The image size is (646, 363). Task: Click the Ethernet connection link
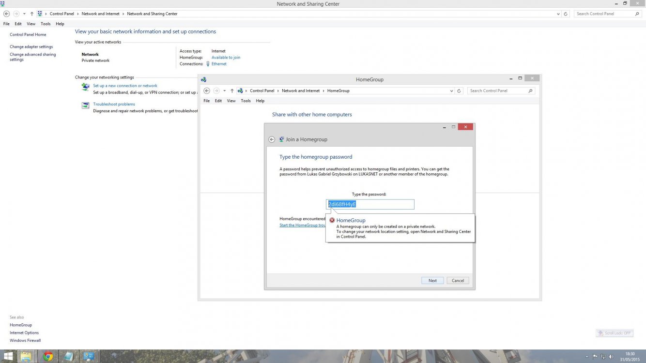click(219, 64)
